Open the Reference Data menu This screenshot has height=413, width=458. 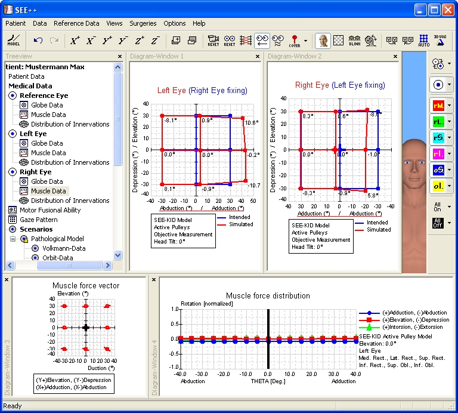pyautogui.click(x=76, y=23)
